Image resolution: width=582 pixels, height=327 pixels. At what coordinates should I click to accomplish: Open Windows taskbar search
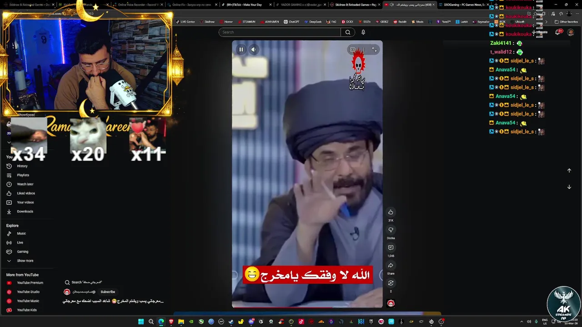pyautogui.click(x=151, y=322)
